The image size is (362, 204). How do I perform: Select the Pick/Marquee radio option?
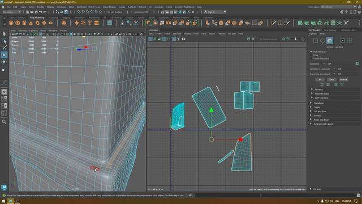(311, 52)
